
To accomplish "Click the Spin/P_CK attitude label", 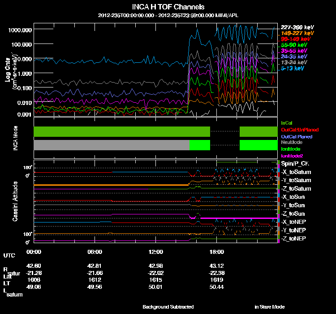I will click(x=295, y=164).
